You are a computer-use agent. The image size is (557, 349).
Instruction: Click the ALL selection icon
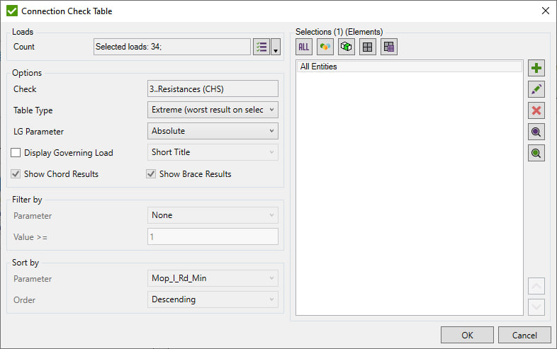click(304, 47)
